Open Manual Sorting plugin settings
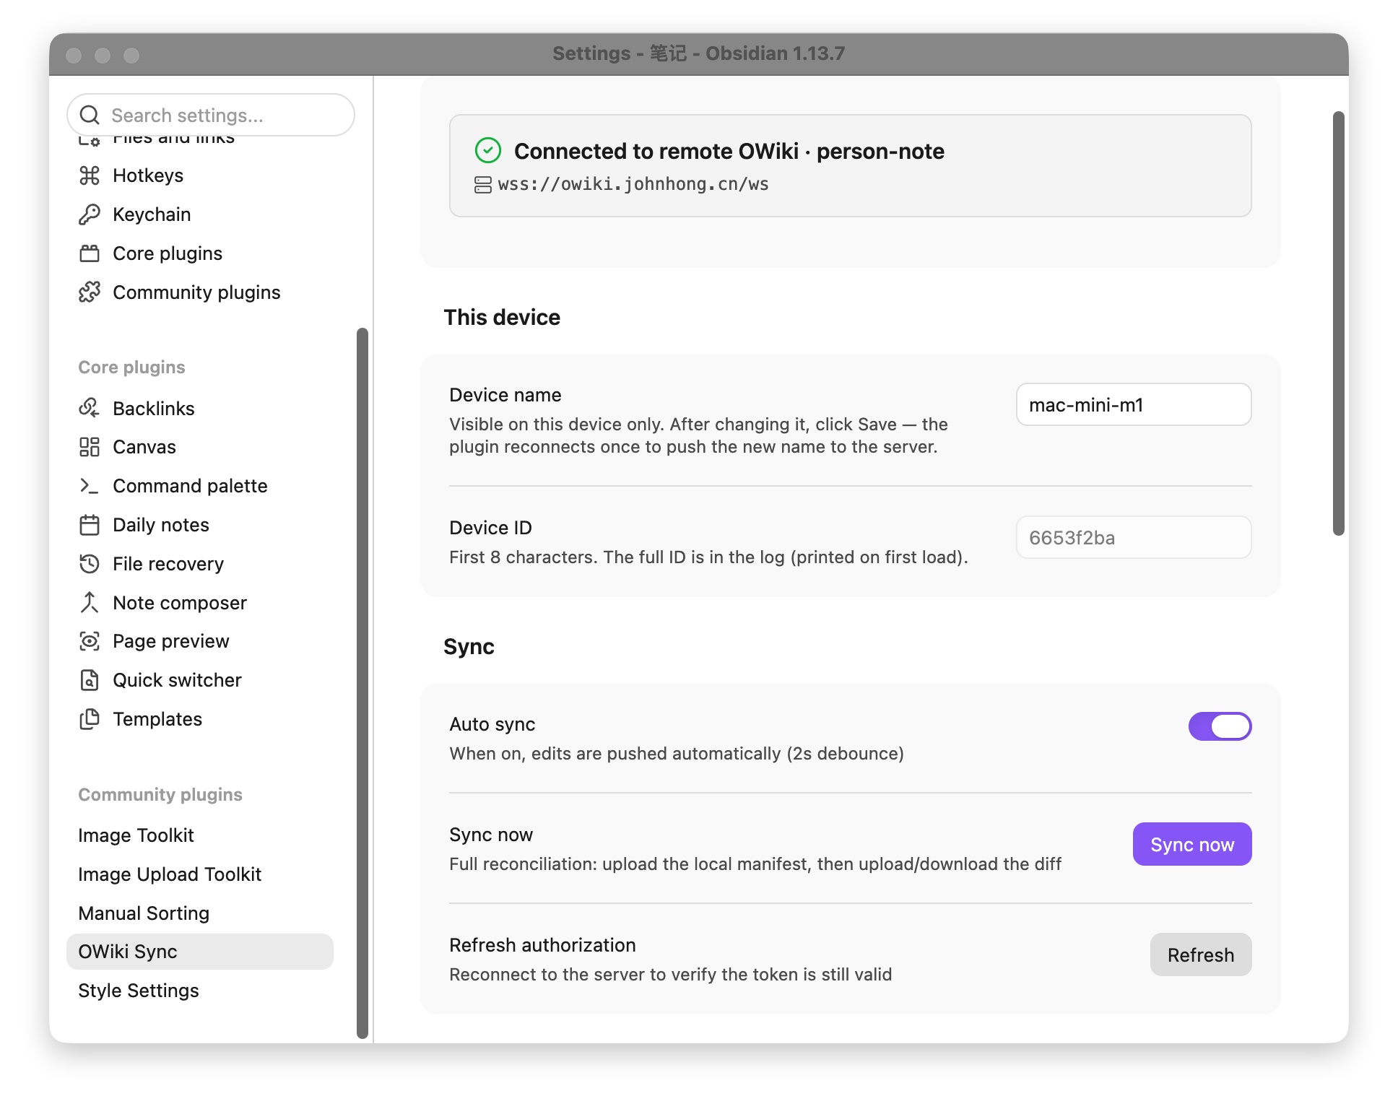This screenshot has width=1398, height=1109. point(200,913)
